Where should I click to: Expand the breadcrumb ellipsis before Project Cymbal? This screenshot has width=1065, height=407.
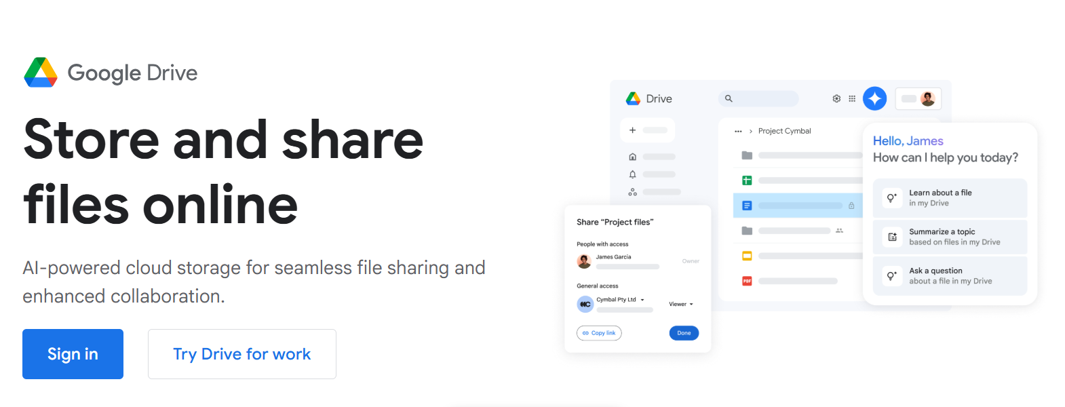[738, 132]
